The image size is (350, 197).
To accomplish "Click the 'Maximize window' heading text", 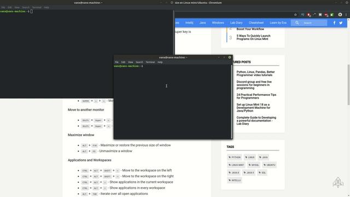I will point(81,135).
